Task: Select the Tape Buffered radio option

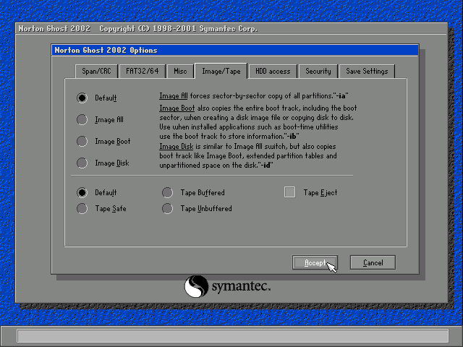Action: (x=167, y=192)
